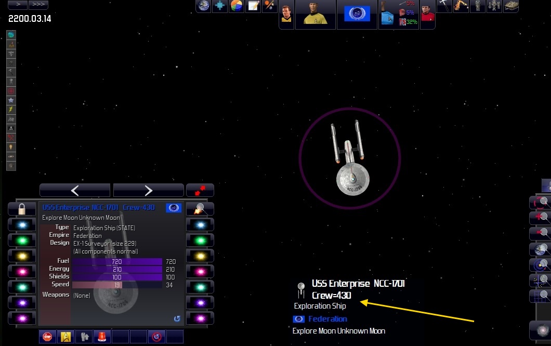Click the yellow glow button left of panel
Viewport: 551px width, 346px height.
(x=22, y=256)
